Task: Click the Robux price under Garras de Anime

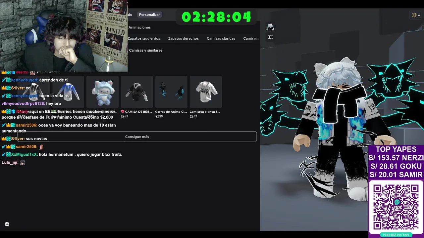Action: [x=159, y=117]
